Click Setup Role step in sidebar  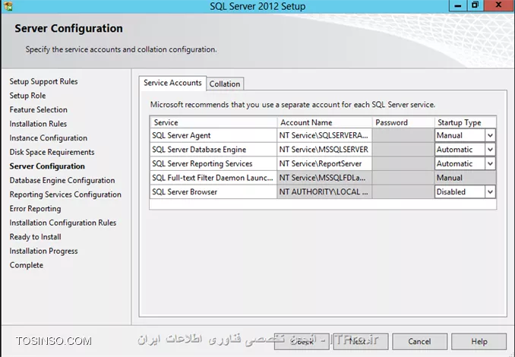tap(27, 96)
